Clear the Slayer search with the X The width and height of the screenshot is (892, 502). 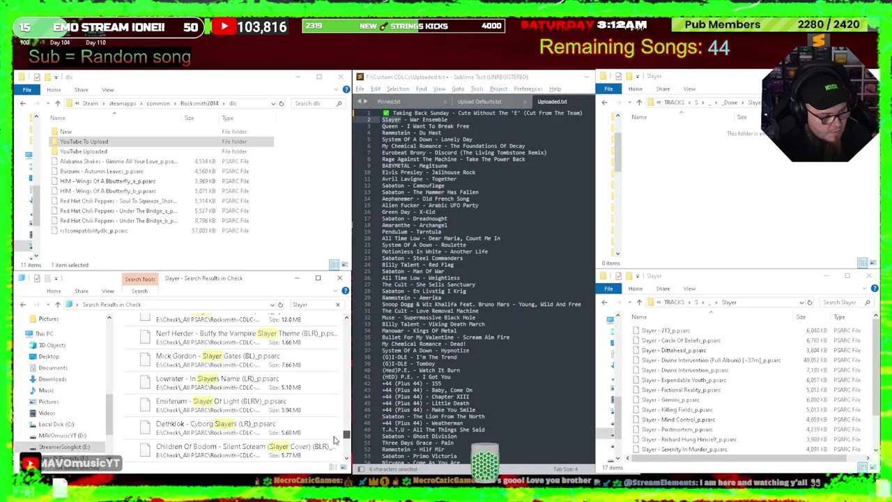point(338,305)
